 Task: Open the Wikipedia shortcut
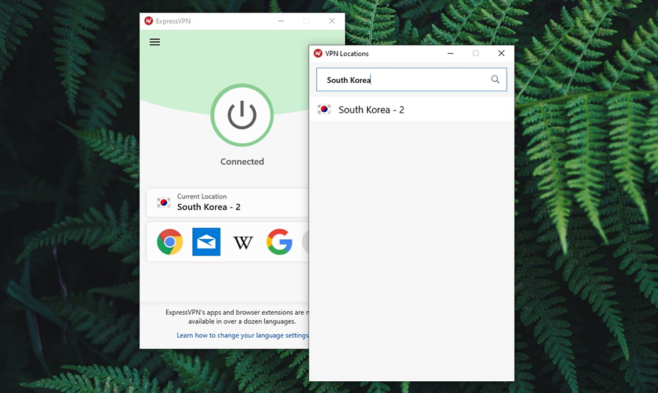[x=243, y=242]
